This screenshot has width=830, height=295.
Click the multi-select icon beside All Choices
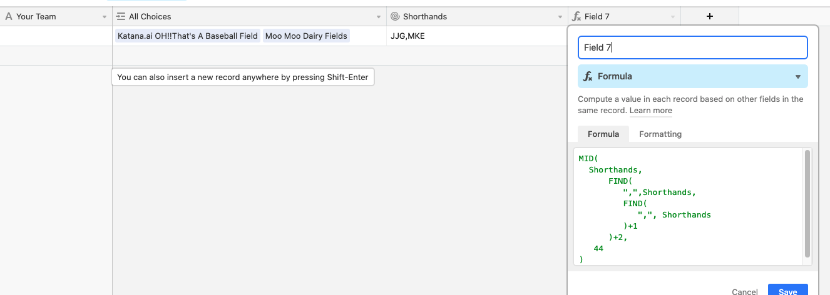[x=121, y=17]
